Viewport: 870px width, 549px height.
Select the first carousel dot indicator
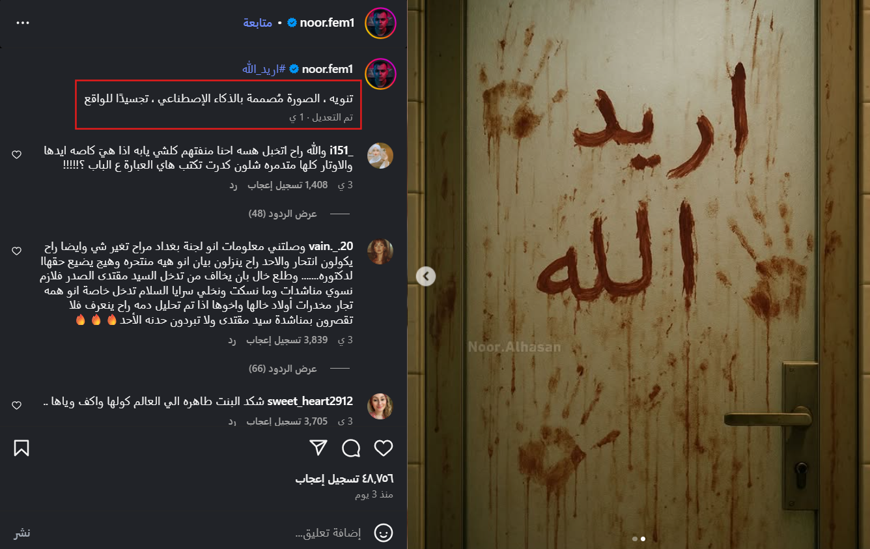(635, 539)
